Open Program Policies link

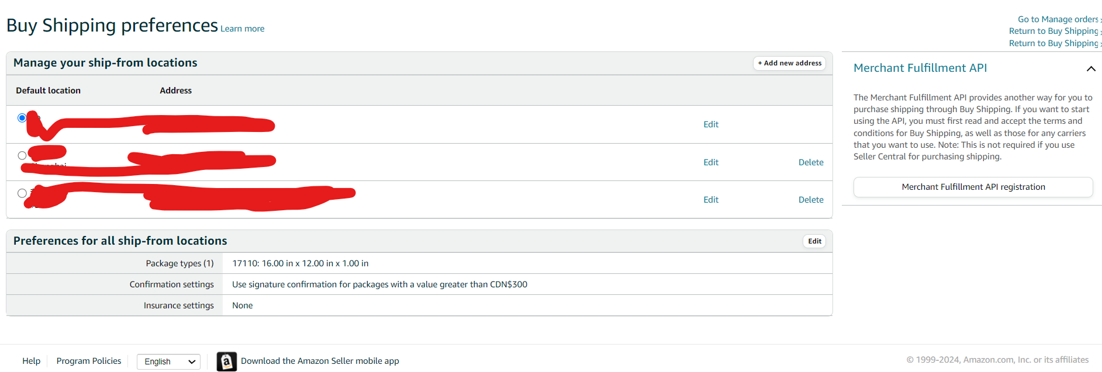pyautogui.click(x=89, y=361)
